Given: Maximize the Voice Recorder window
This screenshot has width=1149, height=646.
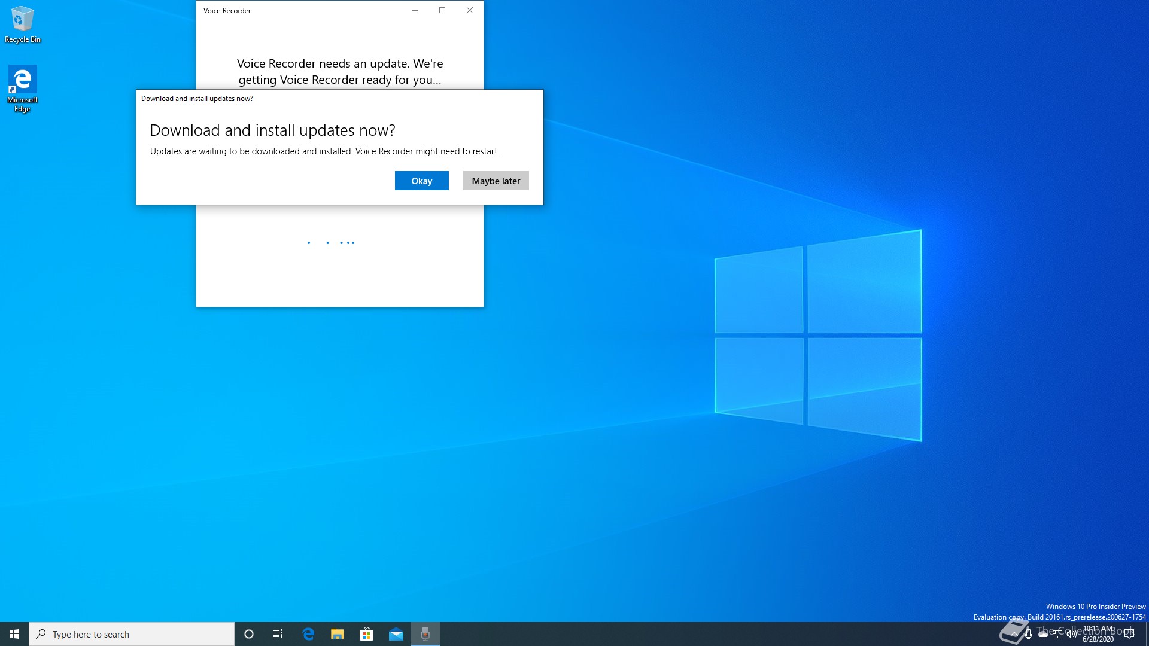Looking at the screenshot, I should [x=442, y=10].
